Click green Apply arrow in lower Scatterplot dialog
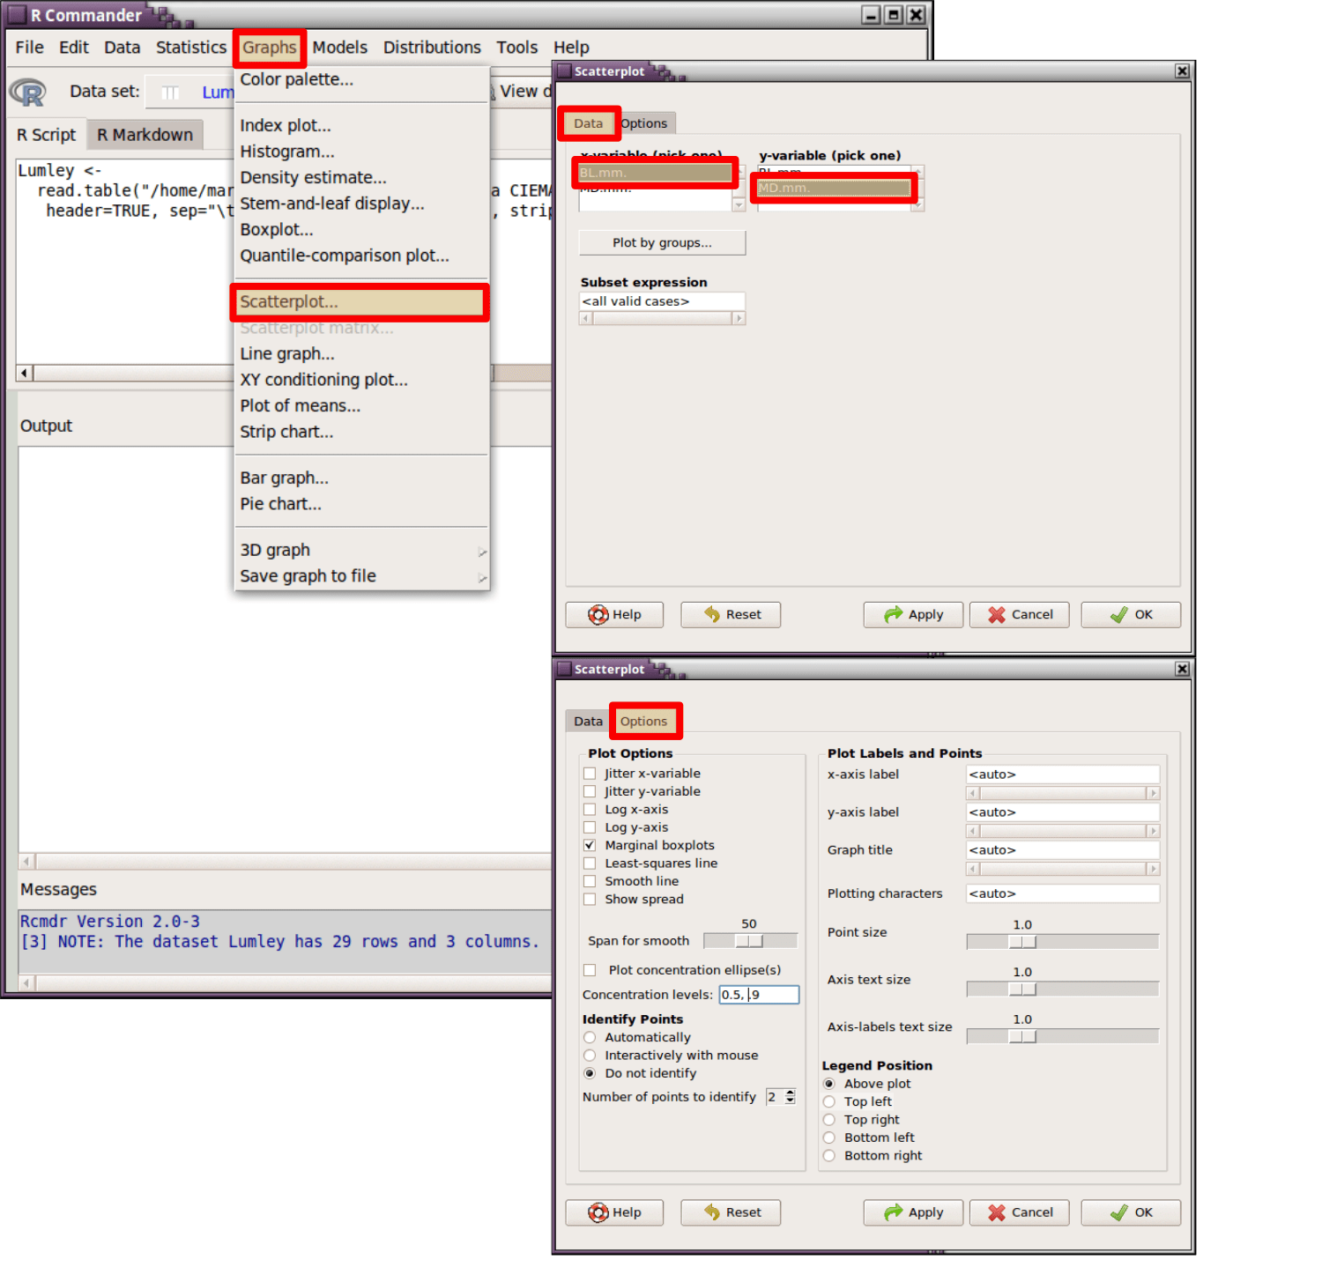Screen dimensions: 1322x1282 [x=894, y=1213]
